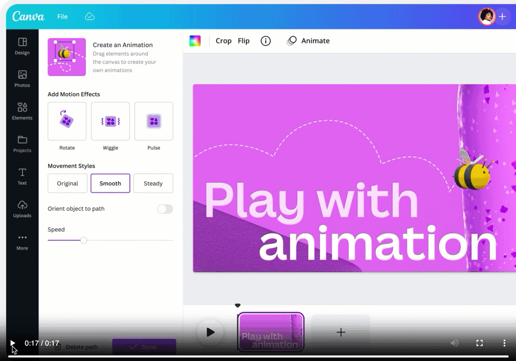Enter fullscreen video mode

click(x=479, y=343)
